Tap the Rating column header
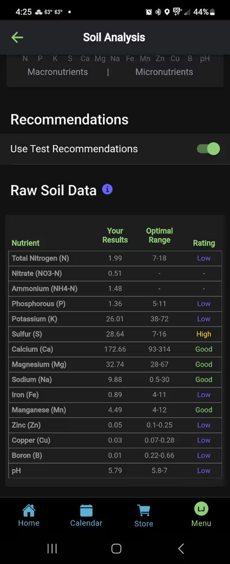 click(x=204, y=243)
